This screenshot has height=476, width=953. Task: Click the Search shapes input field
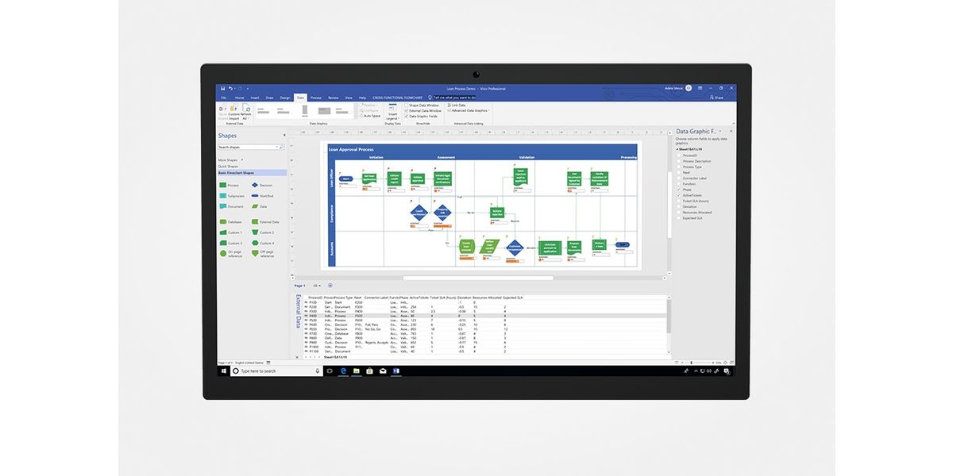248,147
